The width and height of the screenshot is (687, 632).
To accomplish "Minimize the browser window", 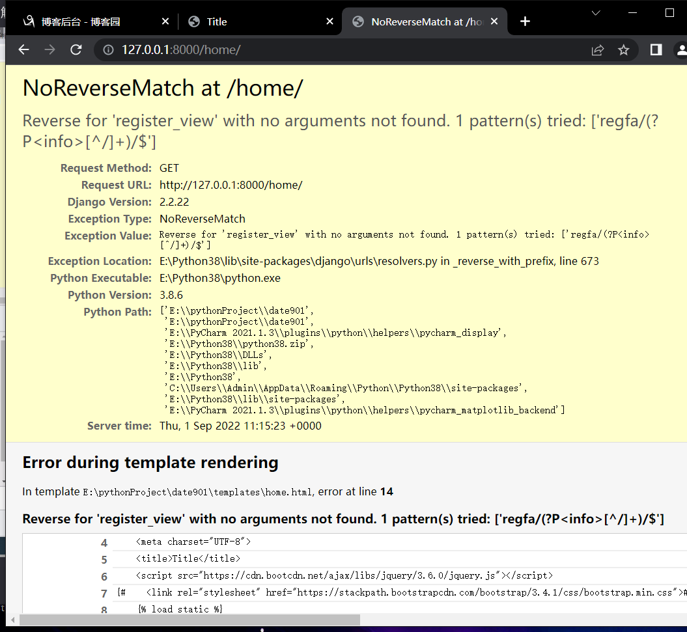I will tap(632, 13).
